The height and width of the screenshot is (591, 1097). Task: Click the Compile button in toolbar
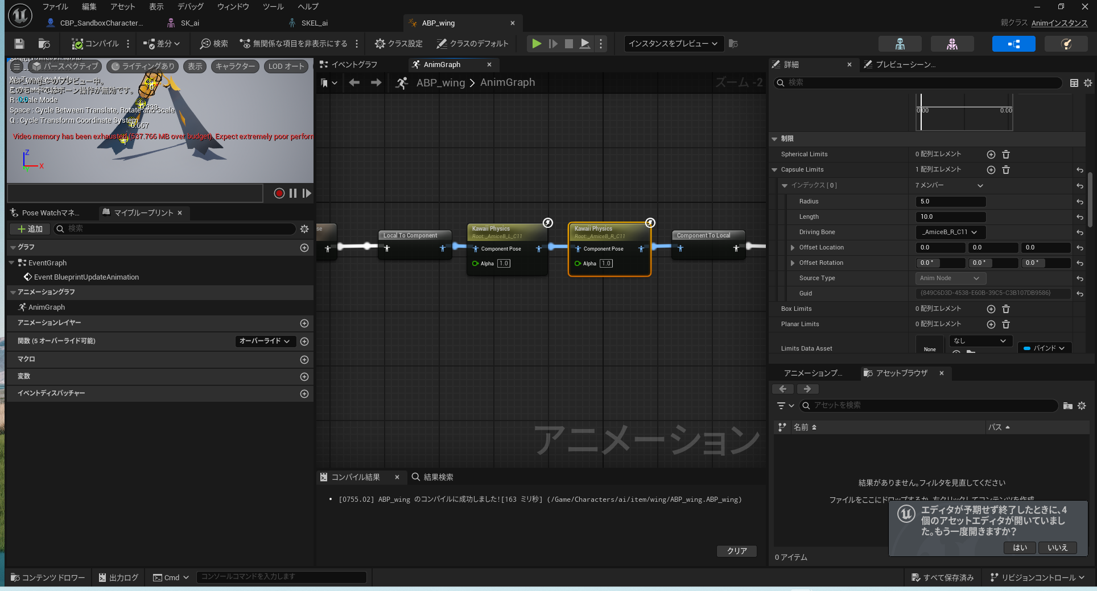[x=95, y=44]
